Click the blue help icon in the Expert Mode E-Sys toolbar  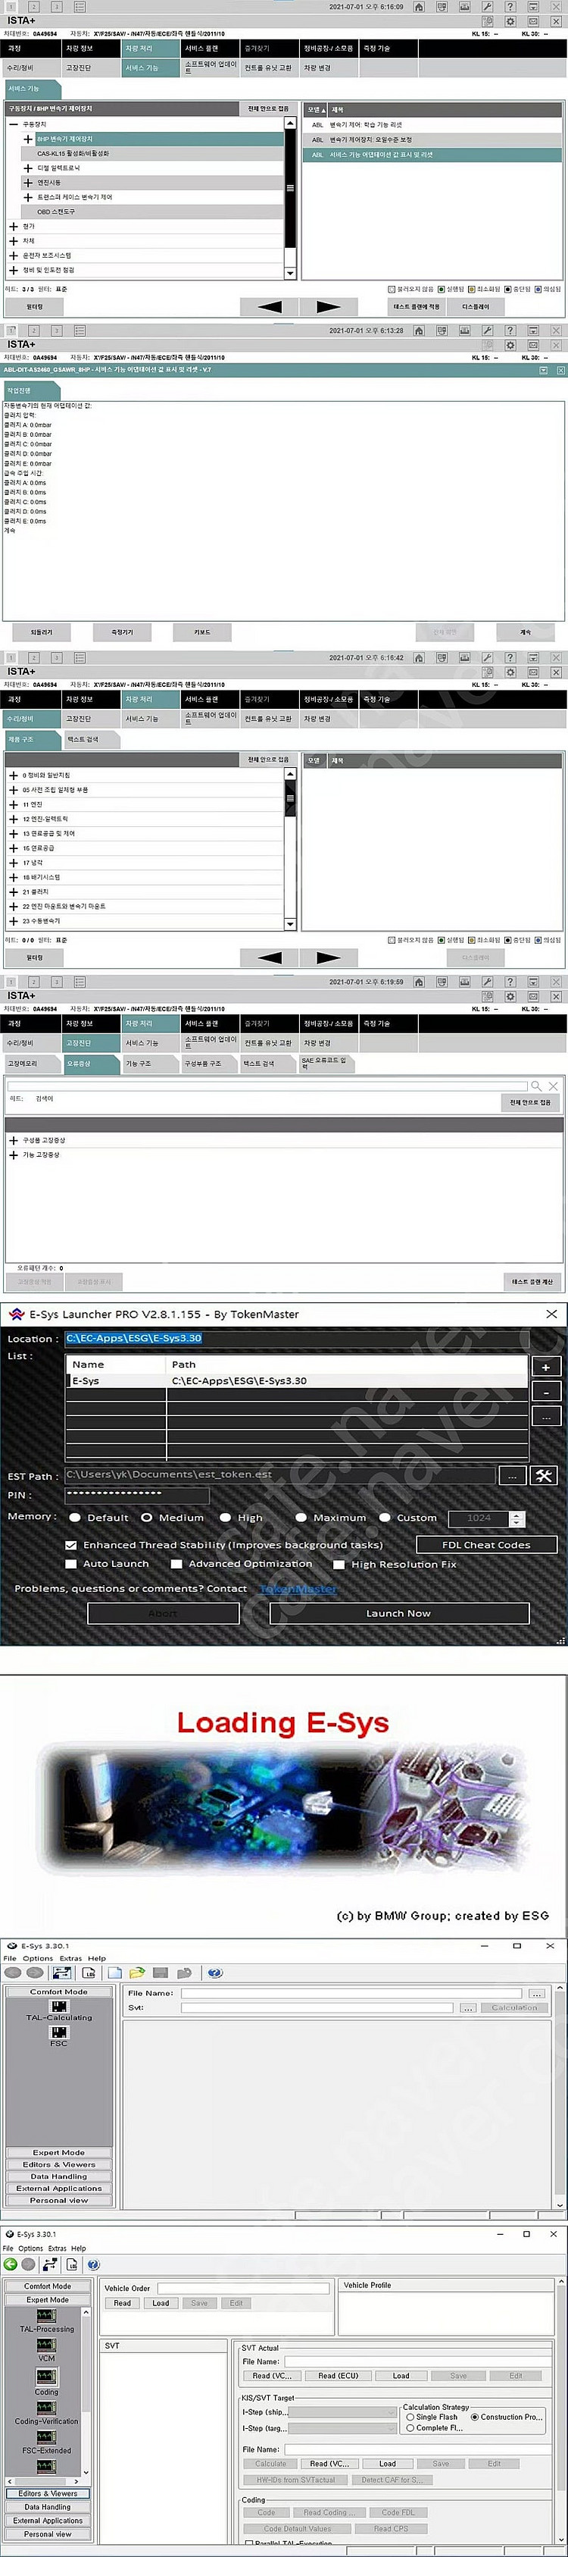pos(93,2264)
